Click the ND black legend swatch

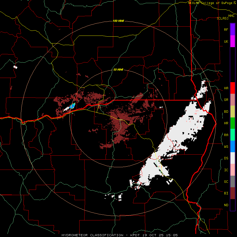pos(233,205)
